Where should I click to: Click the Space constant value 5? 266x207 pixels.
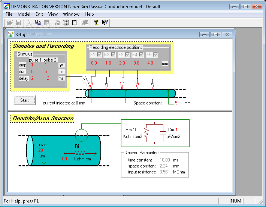coord(176,103)
